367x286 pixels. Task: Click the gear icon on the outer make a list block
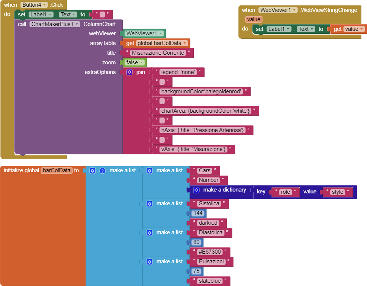93,170
